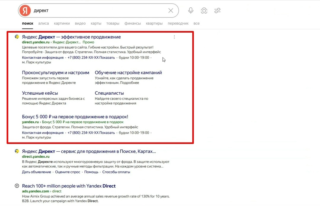Click 'Дать объявление' quick link
320x206 pixels.
click(36, 172)
